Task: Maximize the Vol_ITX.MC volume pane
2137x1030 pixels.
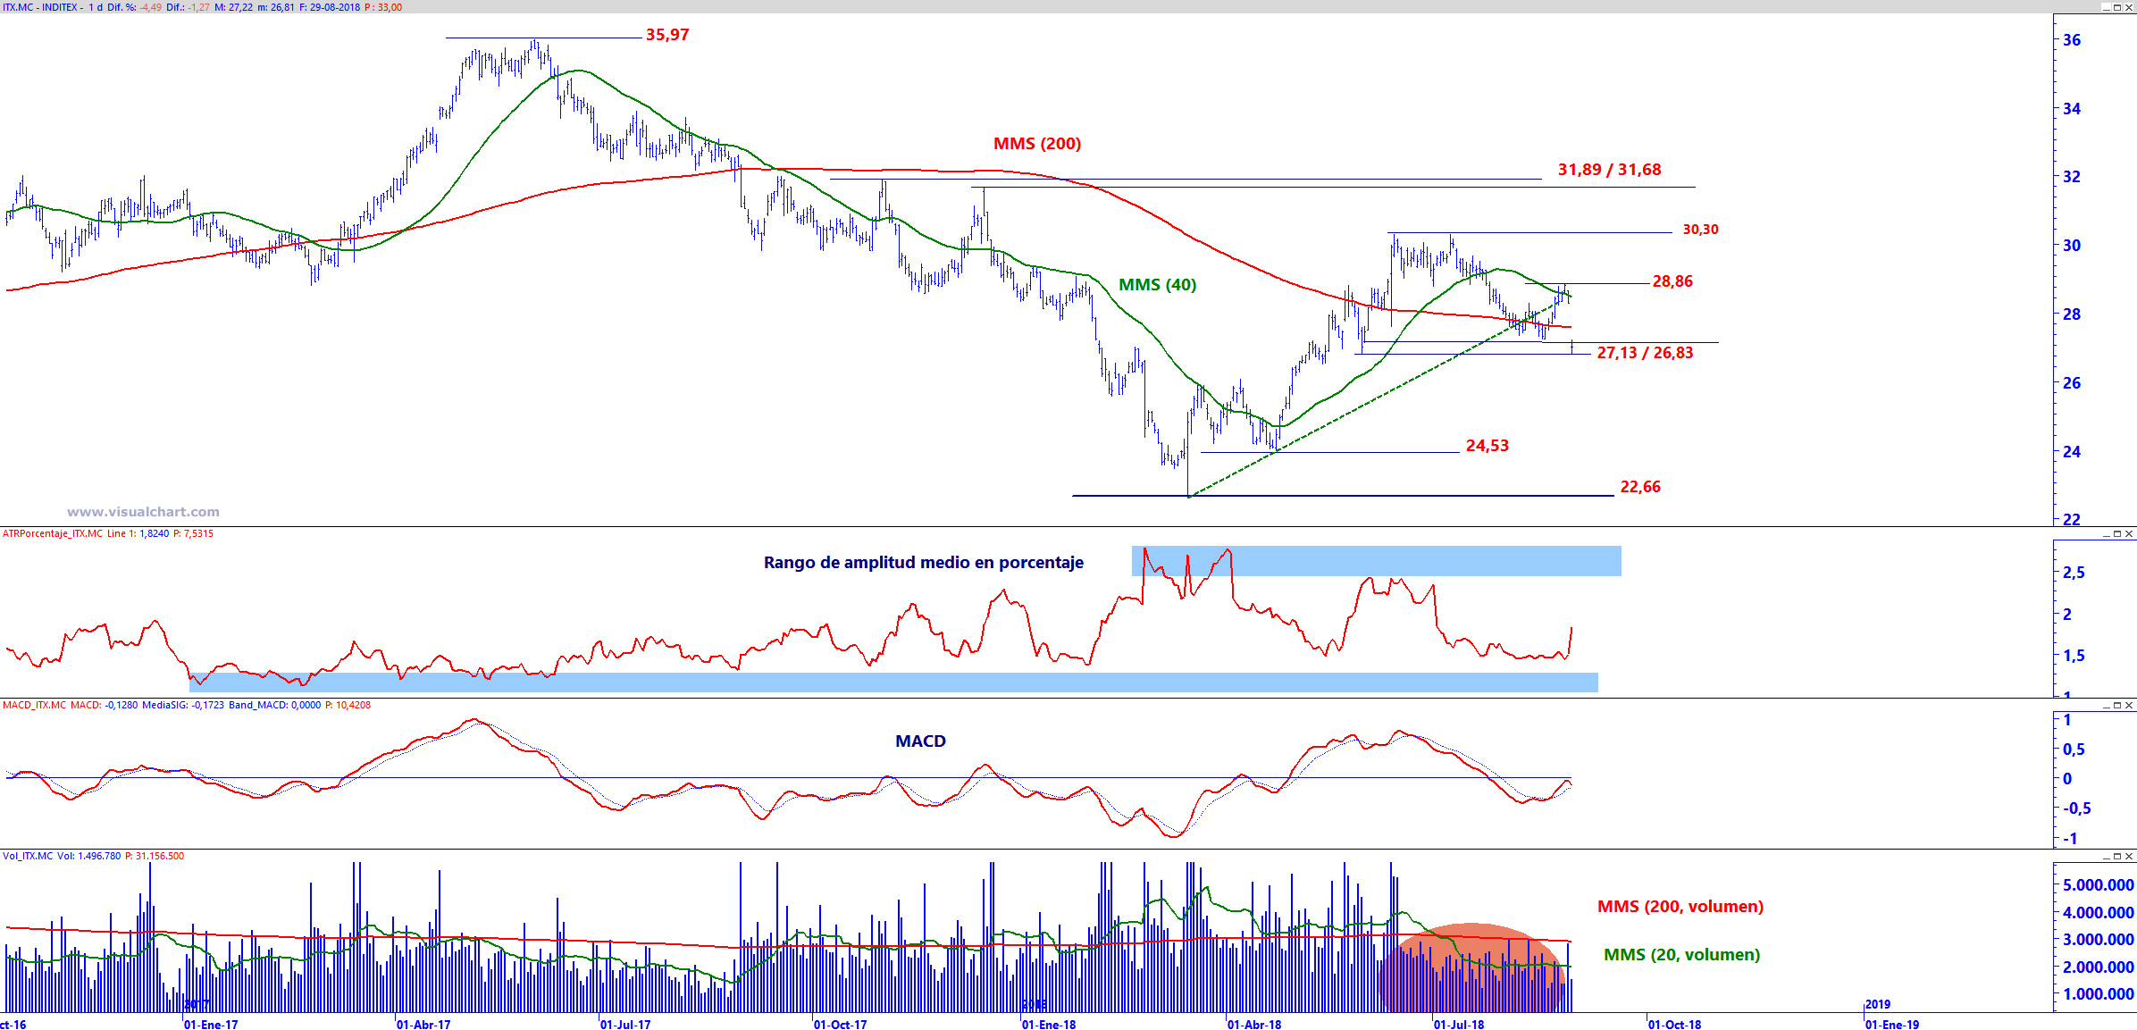Action: pos(2116,856)
